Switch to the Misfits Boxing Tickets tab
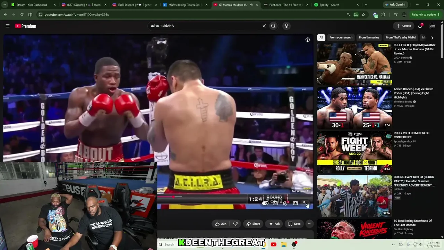 coord(185,5)
